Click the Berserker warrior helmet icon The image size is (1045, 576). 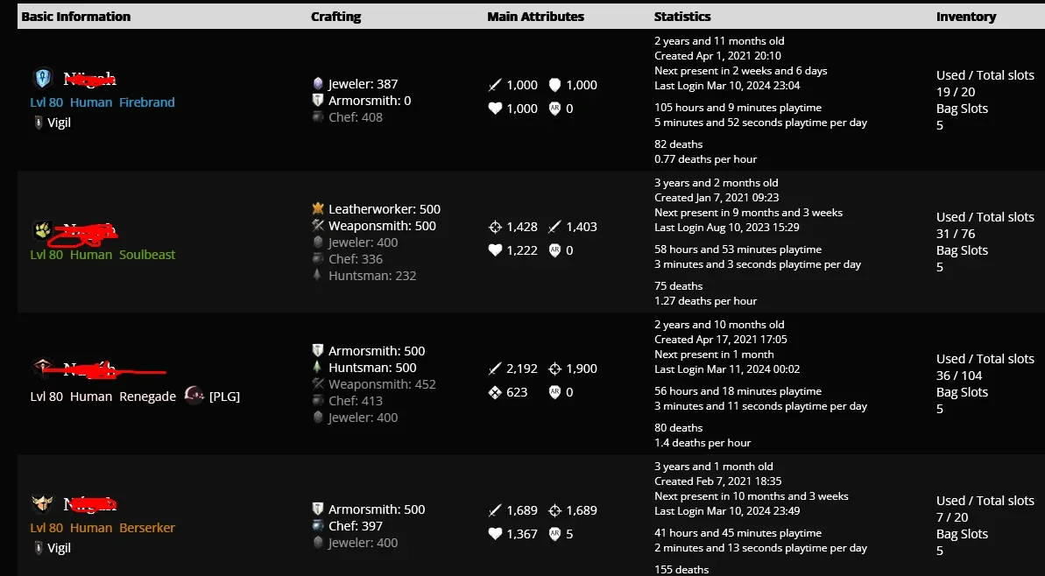pyautogui.click(x=43, y=503)
